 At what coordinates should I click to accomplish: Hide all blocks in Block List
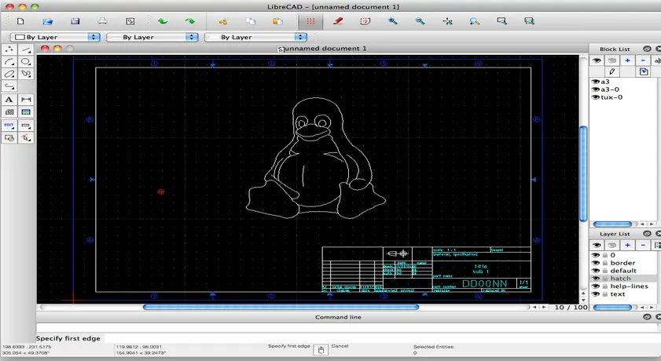click(611, 60)
